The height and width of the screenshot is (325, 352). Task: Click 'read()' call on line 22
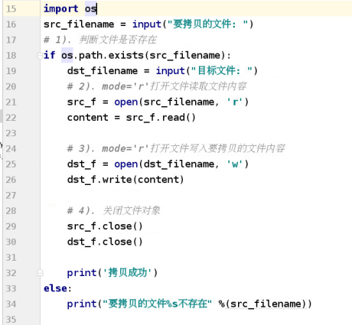(x=178, y=118)
